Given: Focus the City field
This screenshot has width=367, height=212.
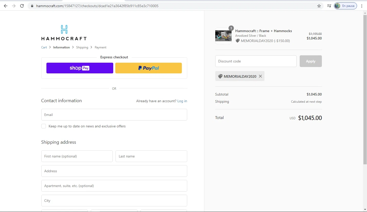Looking at the screenshot, I should coord(114,201).
